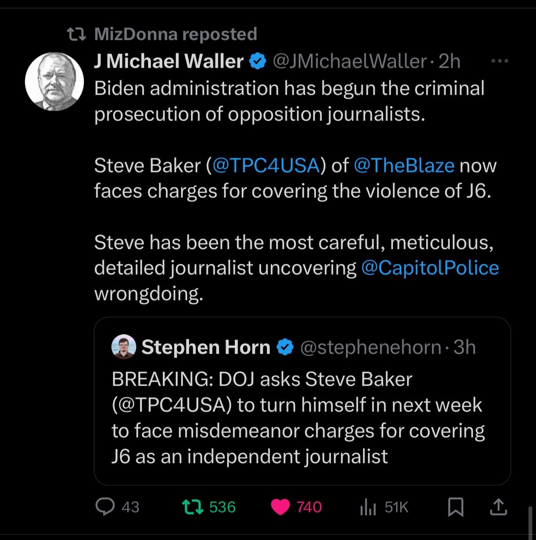Viewport: 536px width, 540px height.
Task: Open the three-dot more options menu
Action: point(500,62)
